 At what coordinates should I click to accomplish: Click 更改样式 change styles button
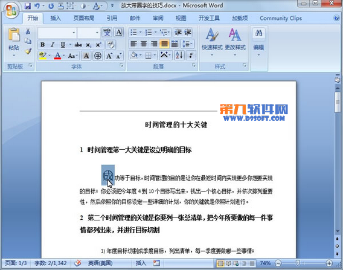pyautogui.click(x=235, y=42)
